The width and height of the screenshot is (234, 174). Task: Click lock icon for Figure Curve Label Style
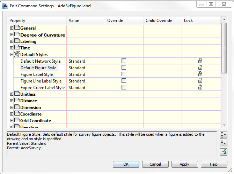pyautogui.click(x=200, y=87)
